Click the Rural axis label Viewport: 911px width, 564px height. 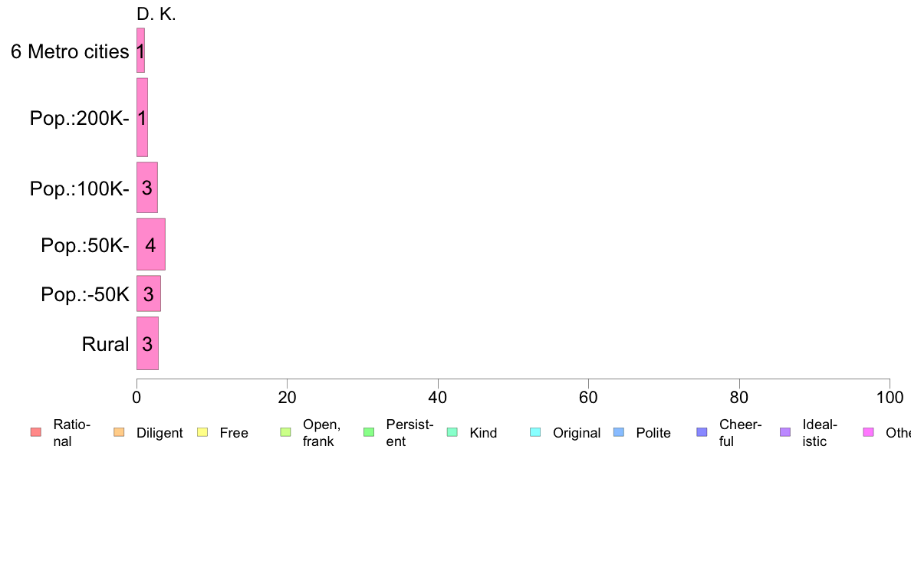click(x=105, y=344)
